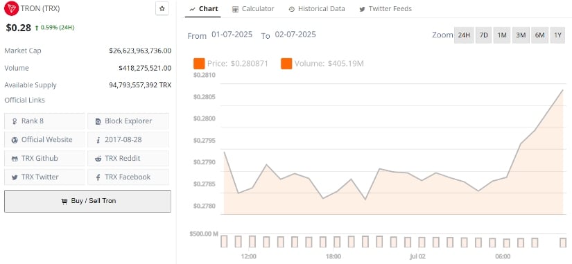Open the TRX Reddit icon link
Image resolution: width=572 pixels, height=264 pixels.
98,159
